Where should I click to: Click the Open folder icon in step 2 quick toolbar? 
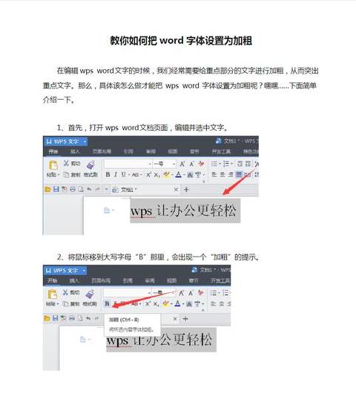coord(47,318)
